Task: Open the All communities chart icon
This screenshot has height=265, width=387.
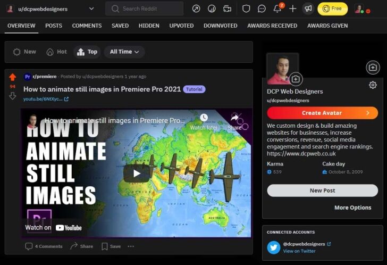Action: click(x=212, y=9)
